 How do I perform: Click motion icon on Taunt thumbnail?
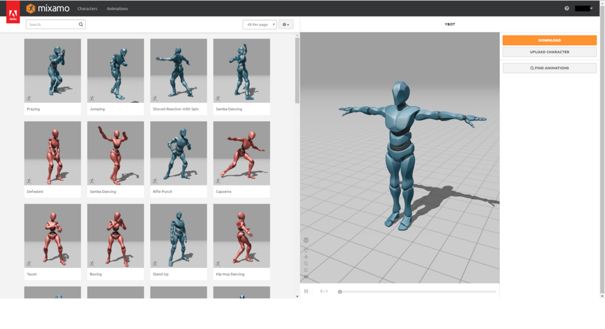29,264
